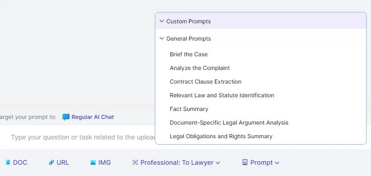
Task: Collapse the Custom Prompts chevron
Action: pos(162,21)
